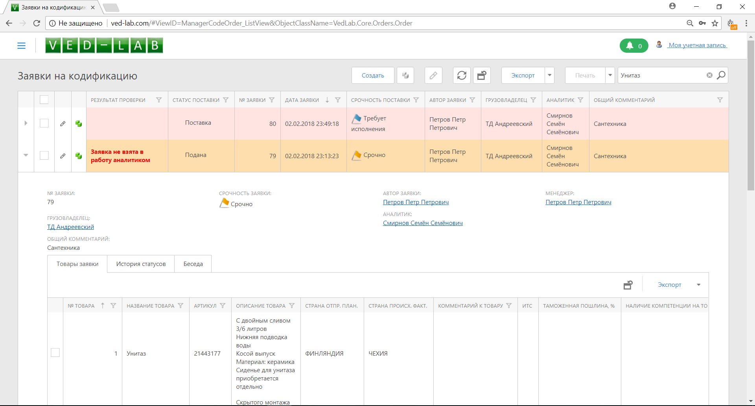Sort by Дата заявки descending arrow
This screenshot has width=755, height=406.
[327, 100]
